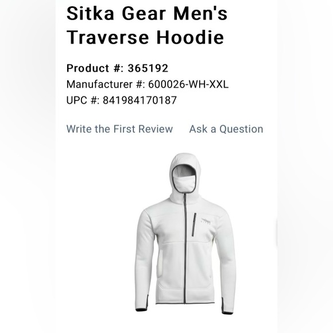
Task: Click the UPC number 841984170187
Action: coord(140,100)
